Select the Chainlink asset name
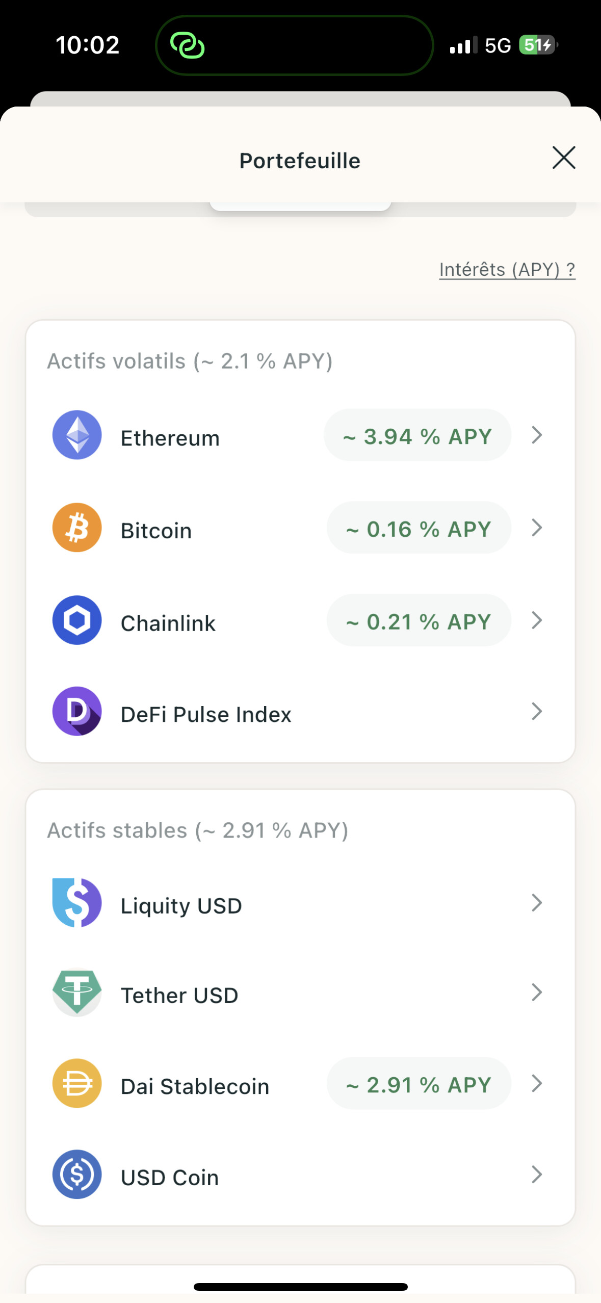Viewport: 601px width, 1303px height. pyautogui.click(x=168, y=623)
